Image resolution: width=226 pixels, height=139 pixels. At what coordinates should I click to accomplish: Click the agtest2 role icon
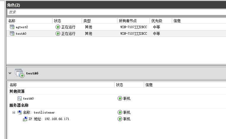12,27
